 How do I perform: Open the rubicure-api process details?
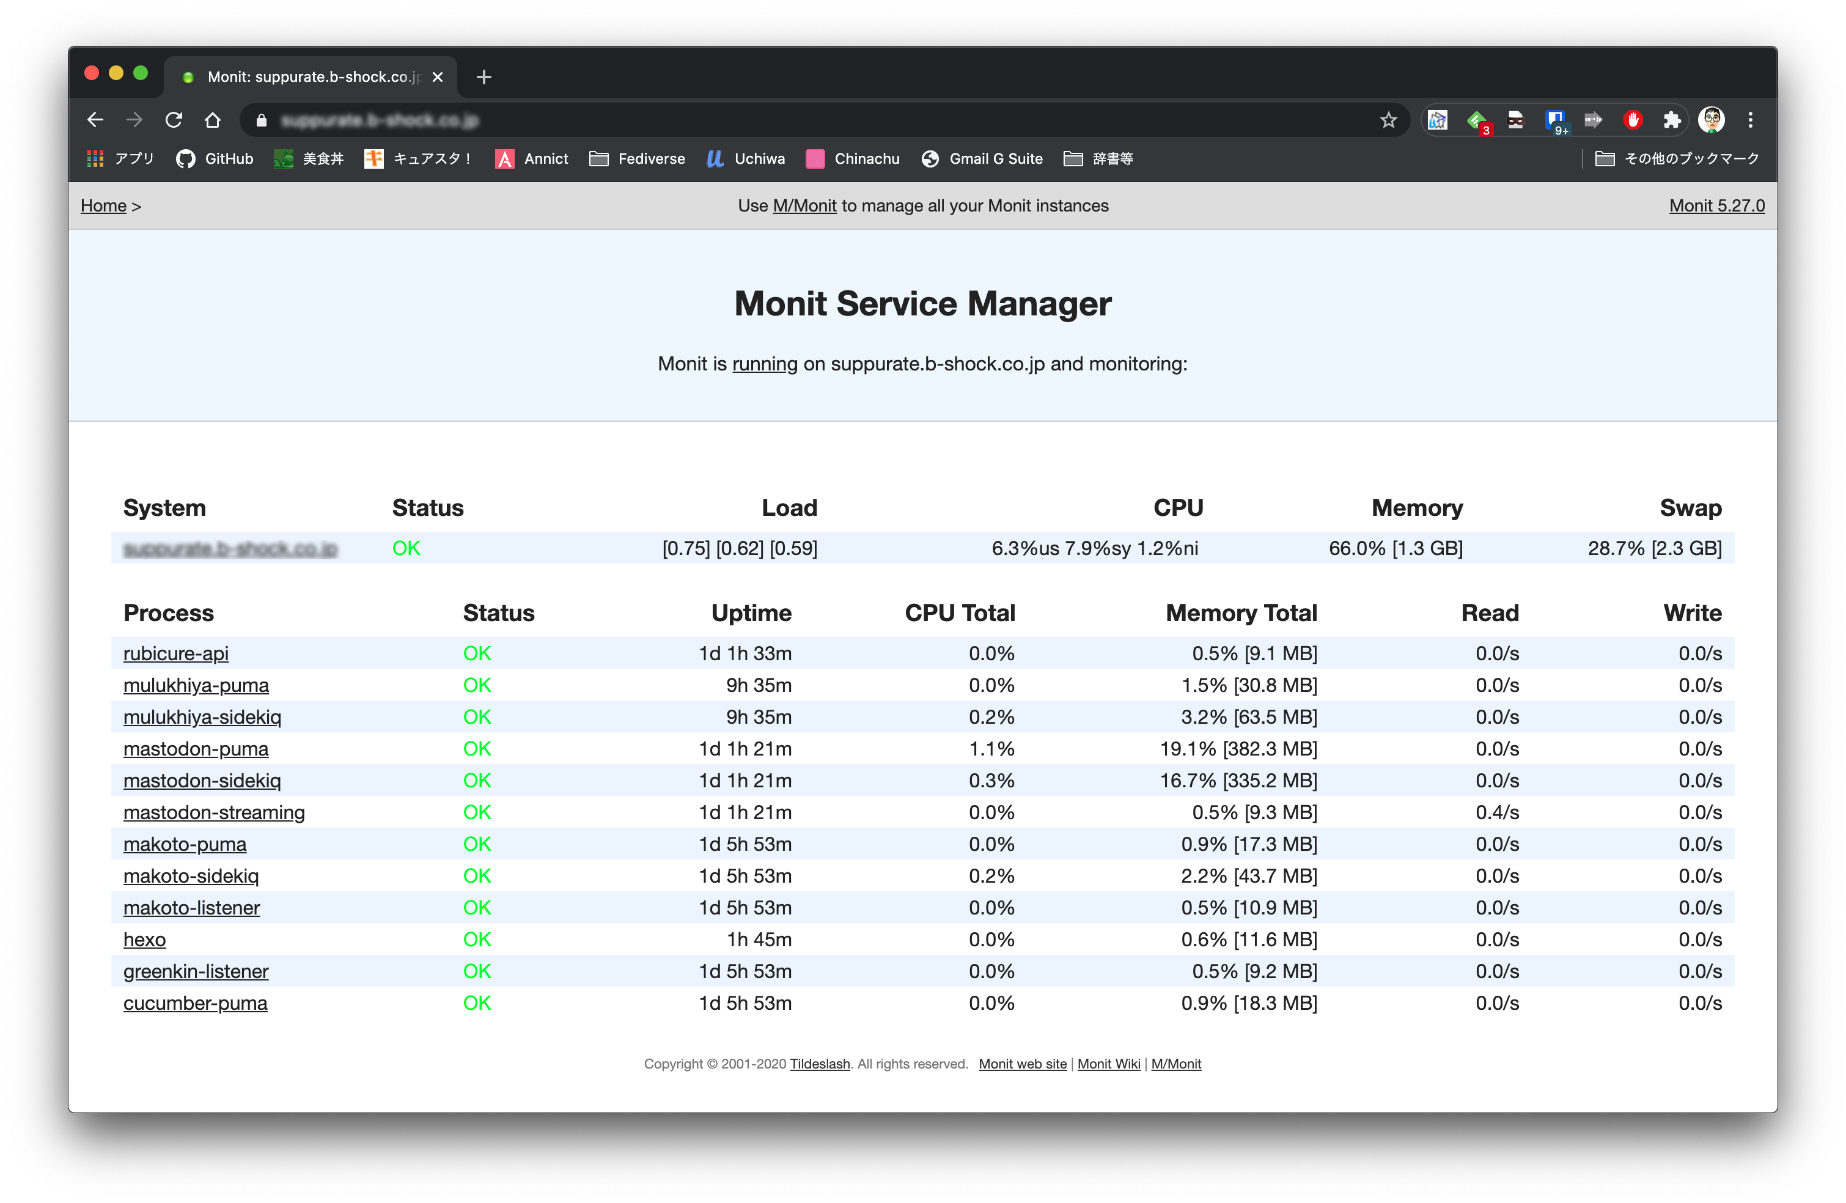pos(175,653)
